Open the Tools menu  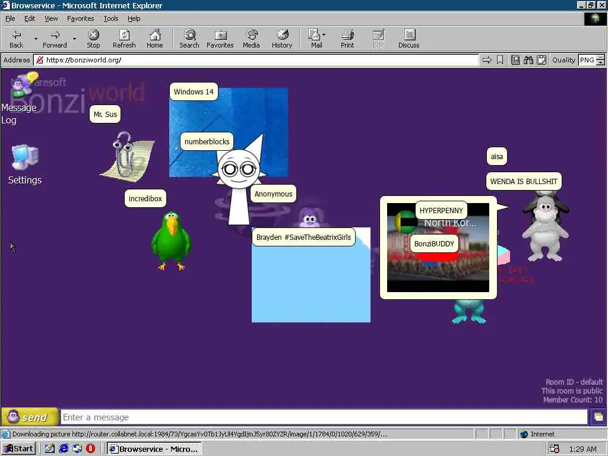[x=110, y=18]
